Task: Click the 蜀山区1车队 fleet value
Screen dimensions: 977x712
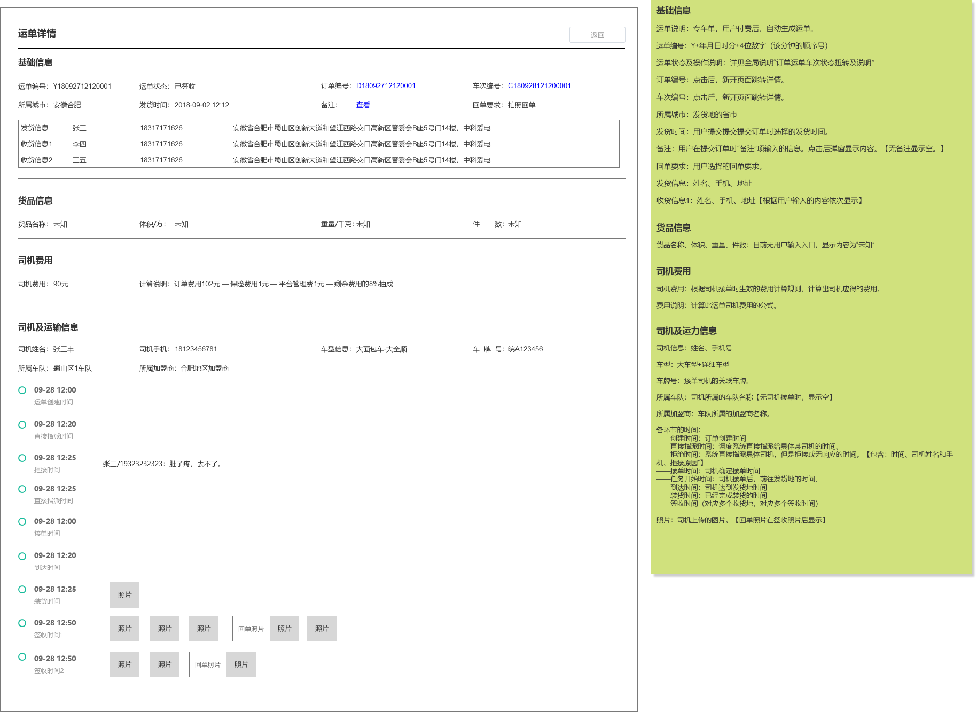Action: pyautogui.click(x=72, y=369)
